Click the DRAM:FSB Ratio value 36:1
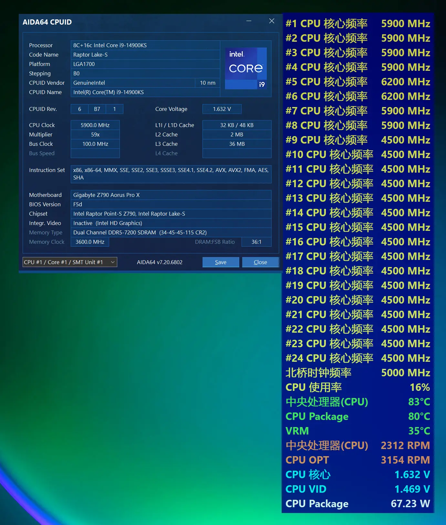446x525 pixels. coord(256,242)
